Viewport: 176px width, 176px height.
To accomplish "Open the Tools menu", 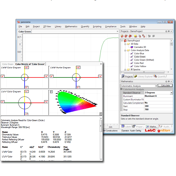I will pyautogui.click(x=123, y=27).
